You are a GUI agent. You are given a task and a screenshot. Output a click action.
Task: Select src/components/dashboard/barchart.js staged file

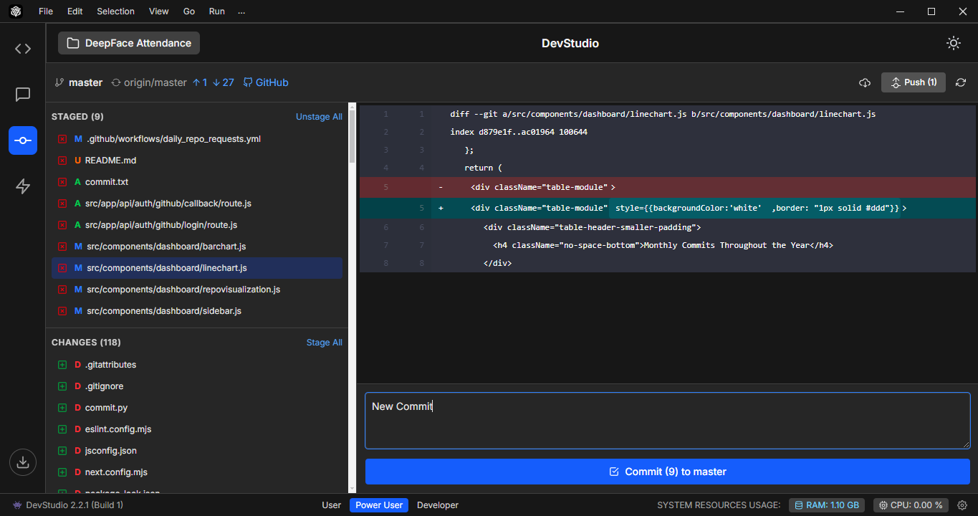(x=197, y=247)
